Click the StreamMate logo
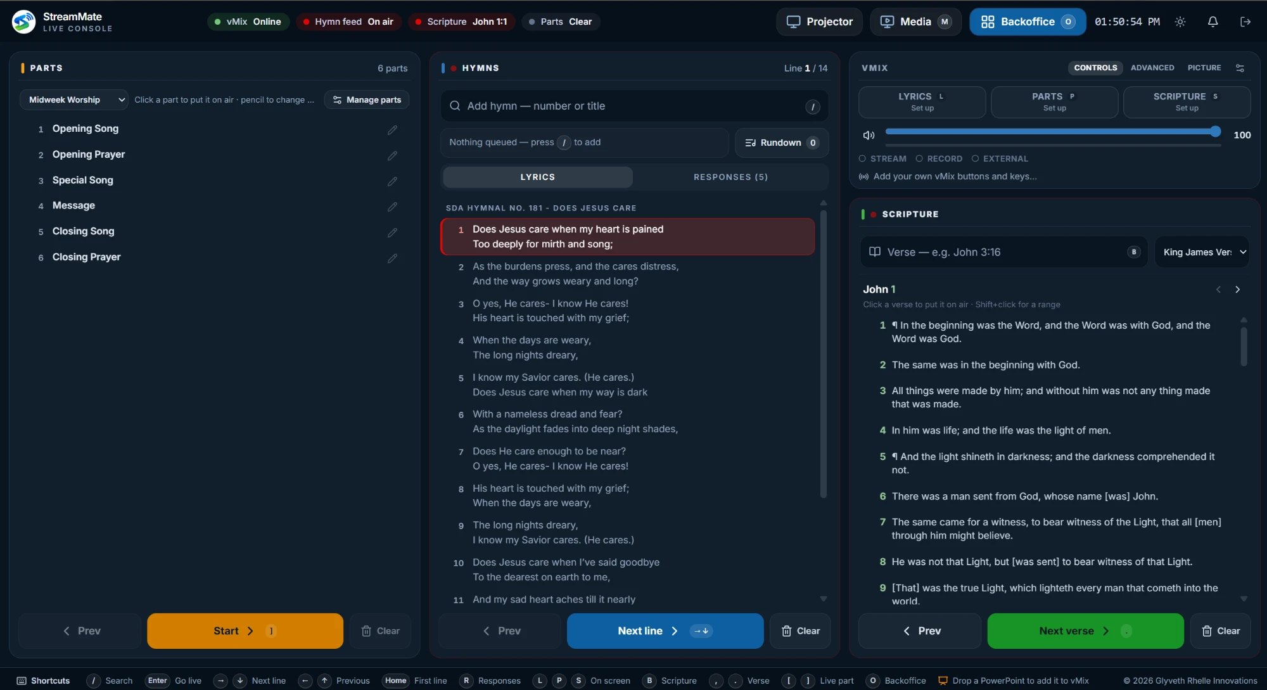The image size is (1267, 690). [23, 22]
